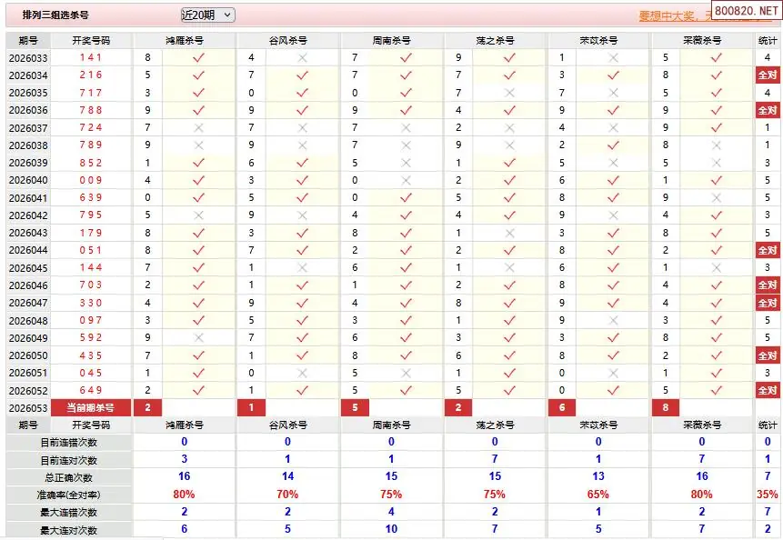783x540 pixels.
Task: Click 鸿雁杀号 cross mark in row 2026049
Action: tap(198, 338)
